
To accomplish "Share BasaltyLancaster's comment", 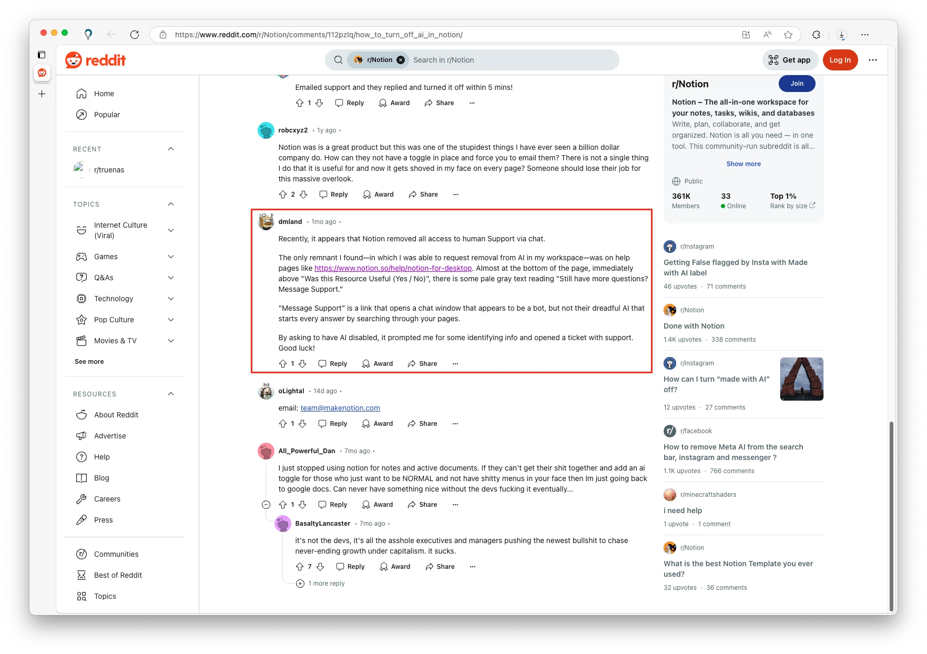I will (x=440, y=566).
